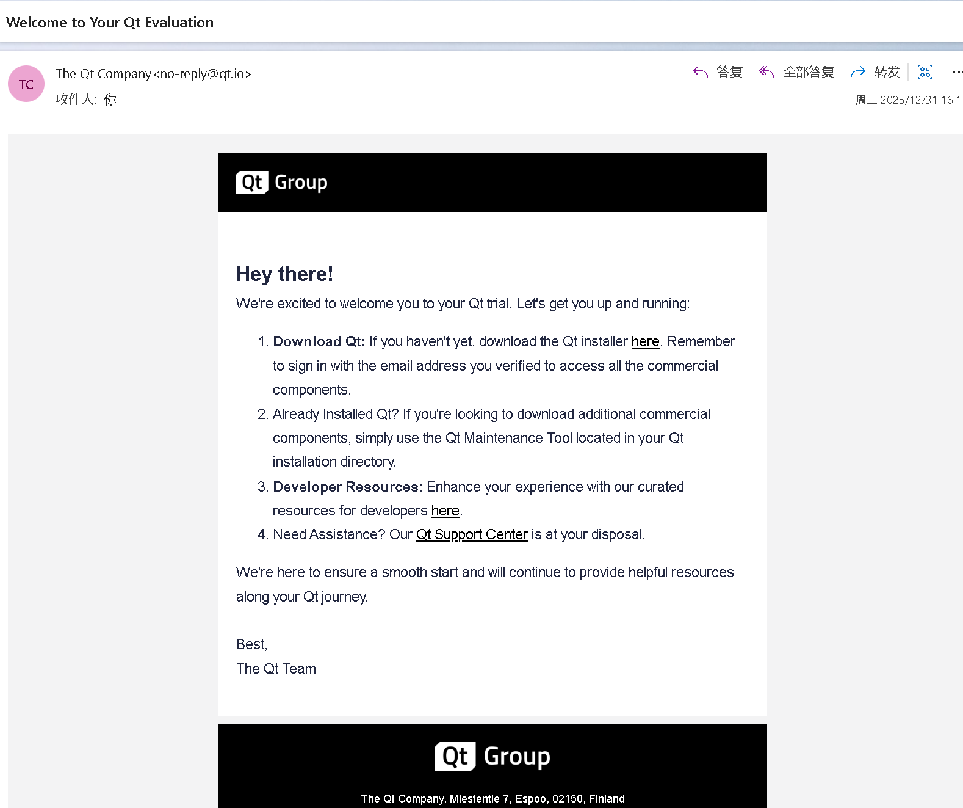Click the 答复 reply button label
Screen dimensions: 963x808
[729, 72]
